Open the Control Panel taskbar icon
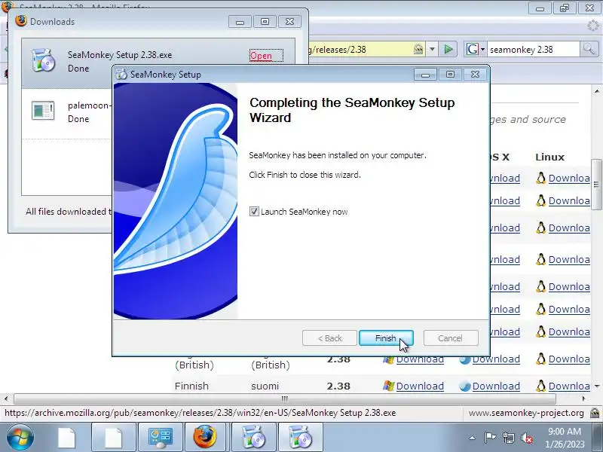Screen dimensions: 603x452 tap(161, 438)
